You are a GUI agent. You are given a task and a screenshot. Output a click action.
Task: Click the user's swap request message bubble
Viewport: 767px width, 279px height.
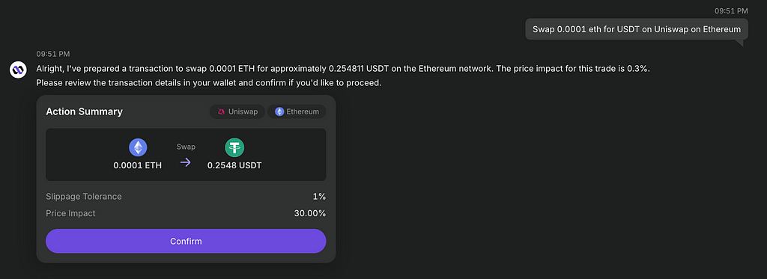[x=637, y=29]
